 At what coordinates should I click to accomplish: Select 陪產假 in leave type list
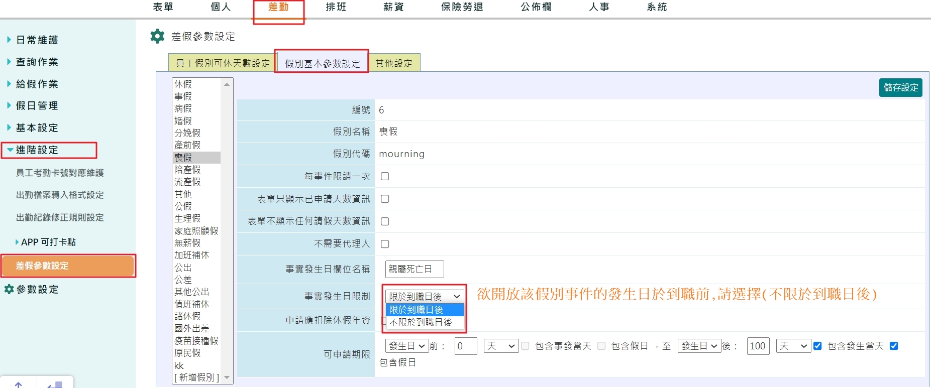(x=196, y=170)
